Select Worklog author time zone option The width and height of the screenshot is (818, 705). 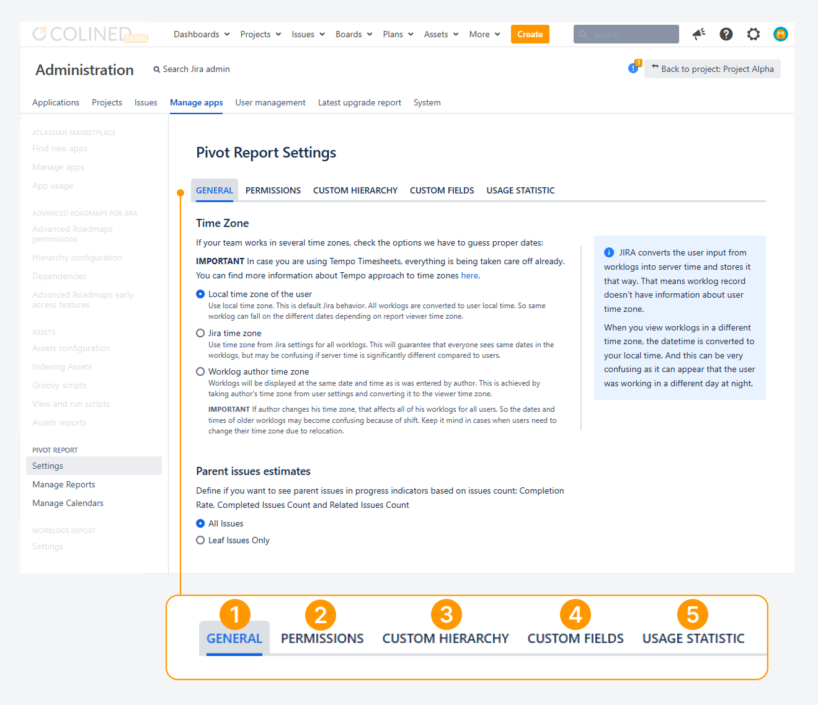[x=200, y=371]
